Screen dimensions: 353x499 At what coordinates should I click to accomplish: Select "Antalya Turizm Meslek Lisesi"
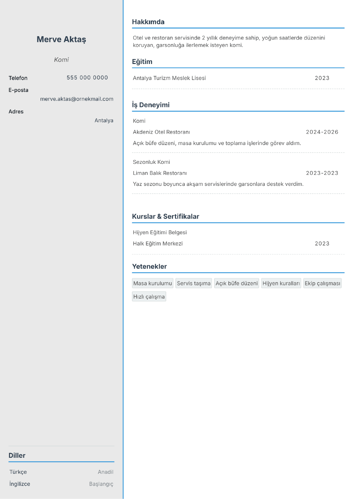point(169,78)
